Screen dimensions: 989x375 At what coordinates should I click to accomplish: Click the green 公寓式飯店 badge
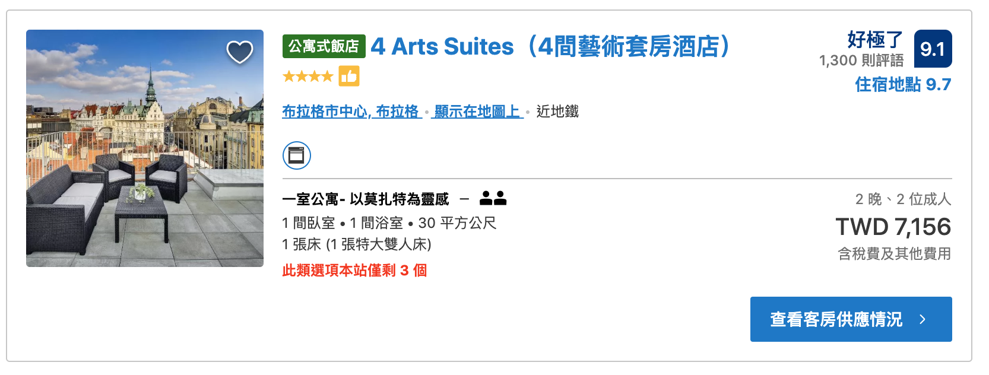point(324,46)
